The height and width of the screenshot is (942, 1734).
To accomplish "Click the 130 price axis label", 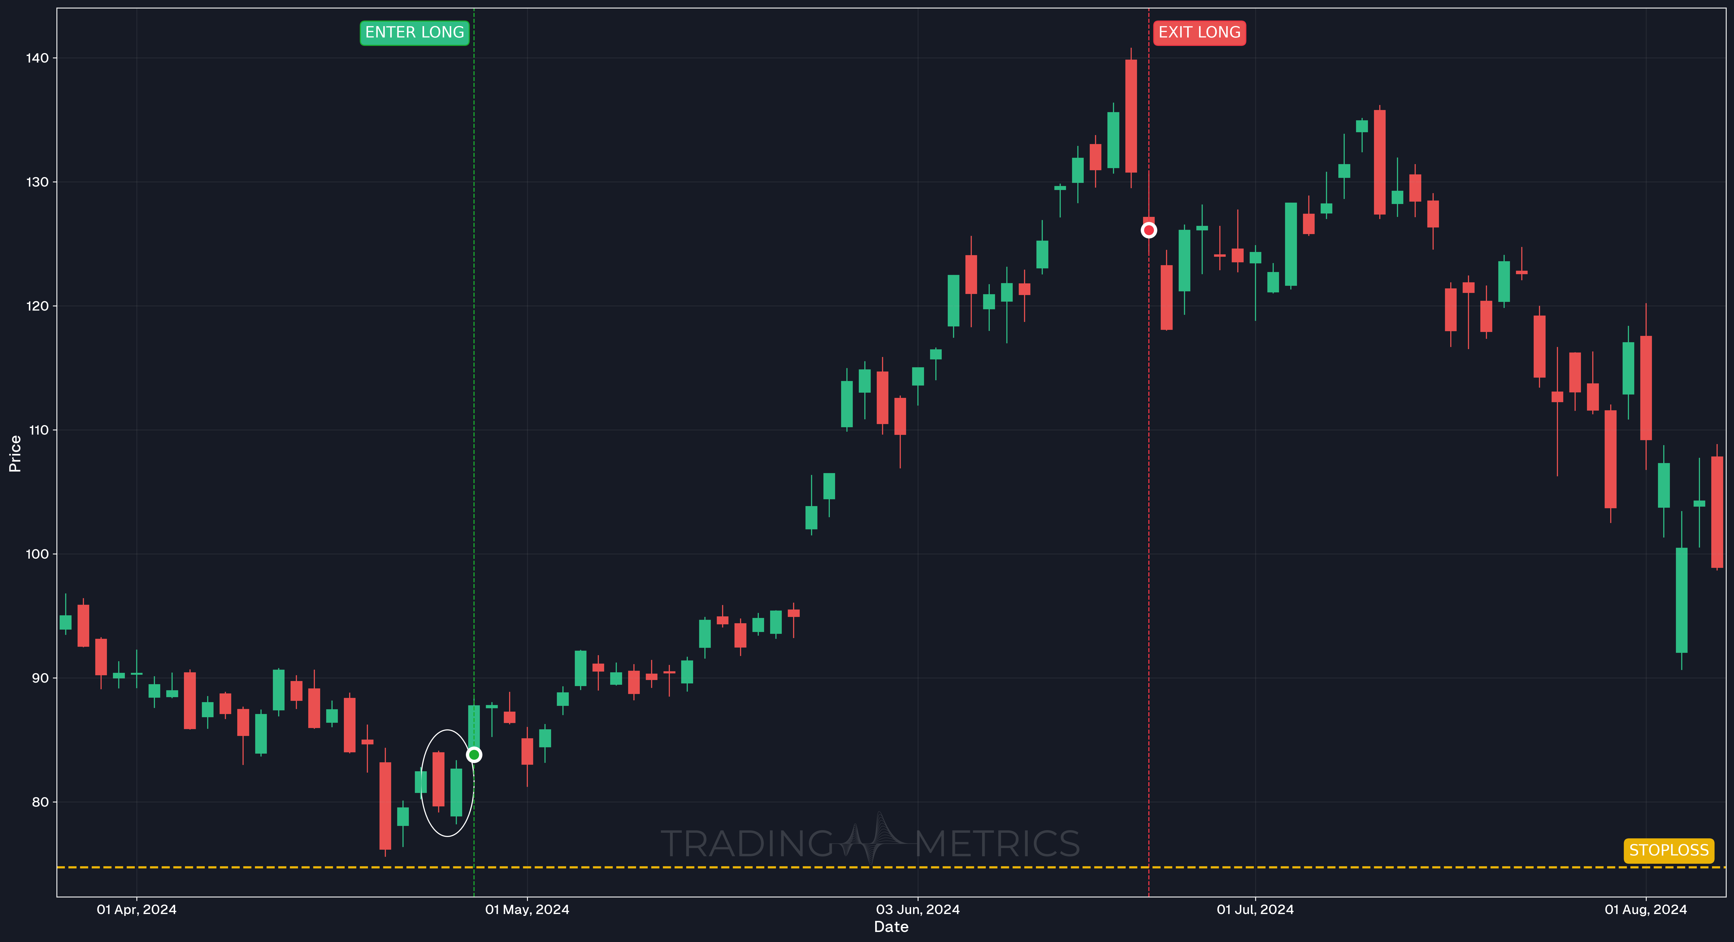I will 38,182.
